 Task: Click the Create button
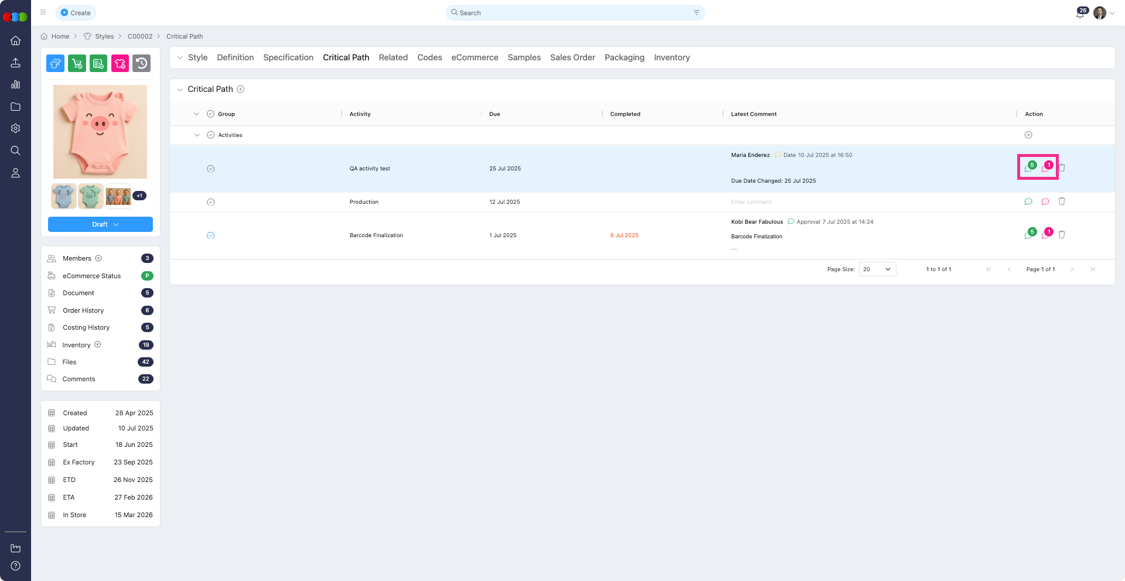76,13
